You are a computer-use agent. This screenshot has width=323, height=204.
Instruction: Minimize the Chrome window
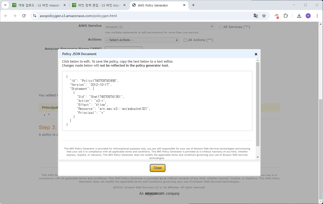tap(294, 5)
